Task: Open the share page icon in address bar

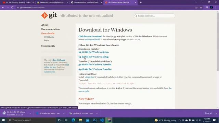Action: click(196, 8)
